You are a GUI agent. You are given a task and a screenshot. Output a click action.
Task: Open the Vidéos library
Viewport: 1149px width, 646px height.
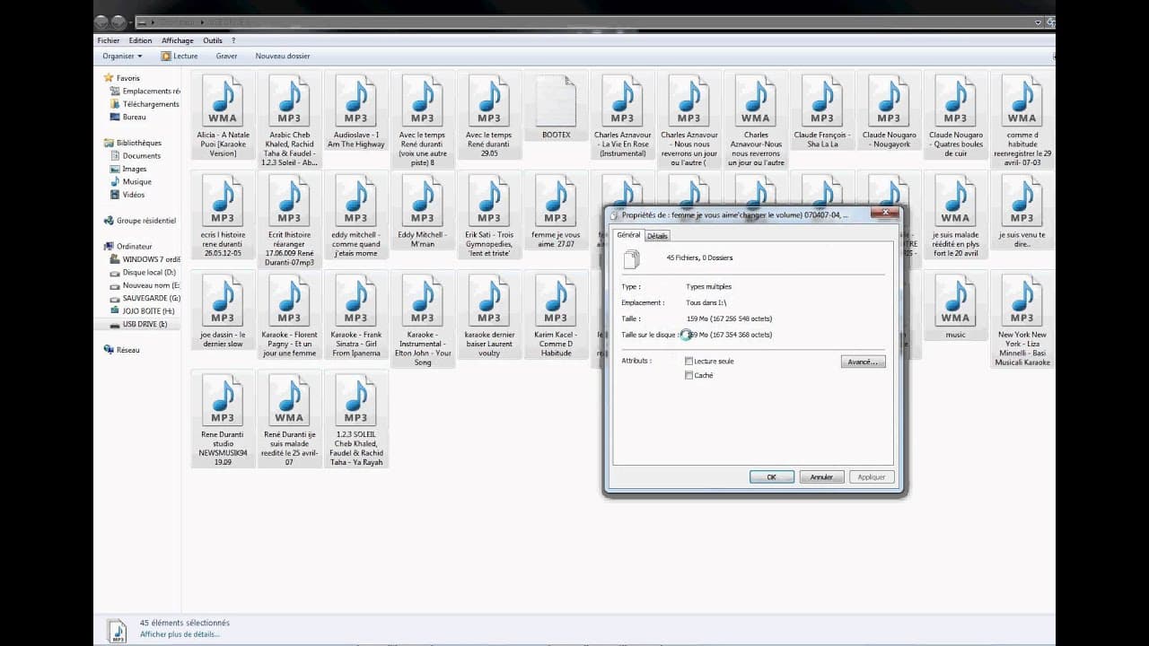(x=115, y=195)
